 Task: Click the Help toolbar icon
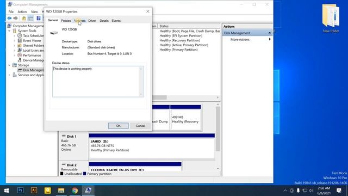(x=39, y=18)
